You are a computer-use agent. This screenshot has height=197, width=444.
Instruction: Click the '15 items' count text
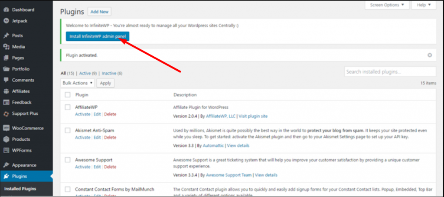428,84
